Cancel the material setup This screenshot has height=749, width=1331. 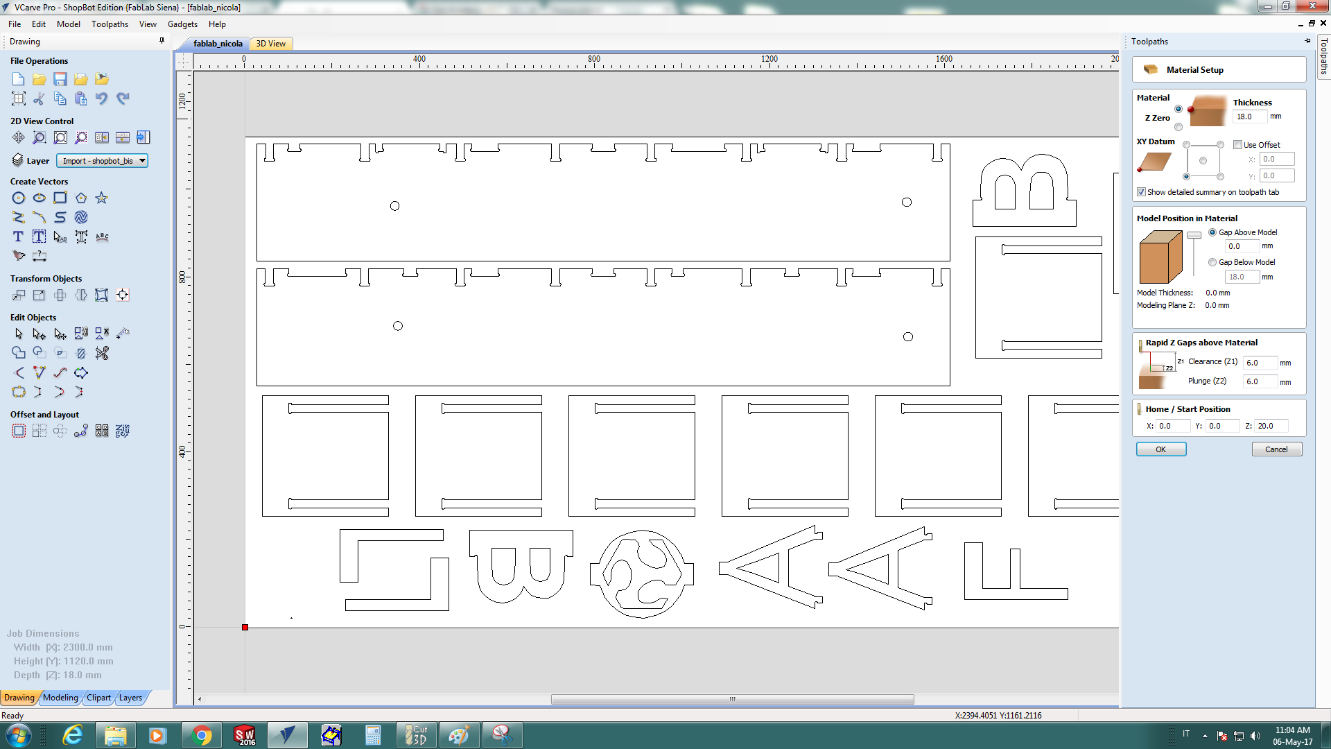(x=1276, y=449)
